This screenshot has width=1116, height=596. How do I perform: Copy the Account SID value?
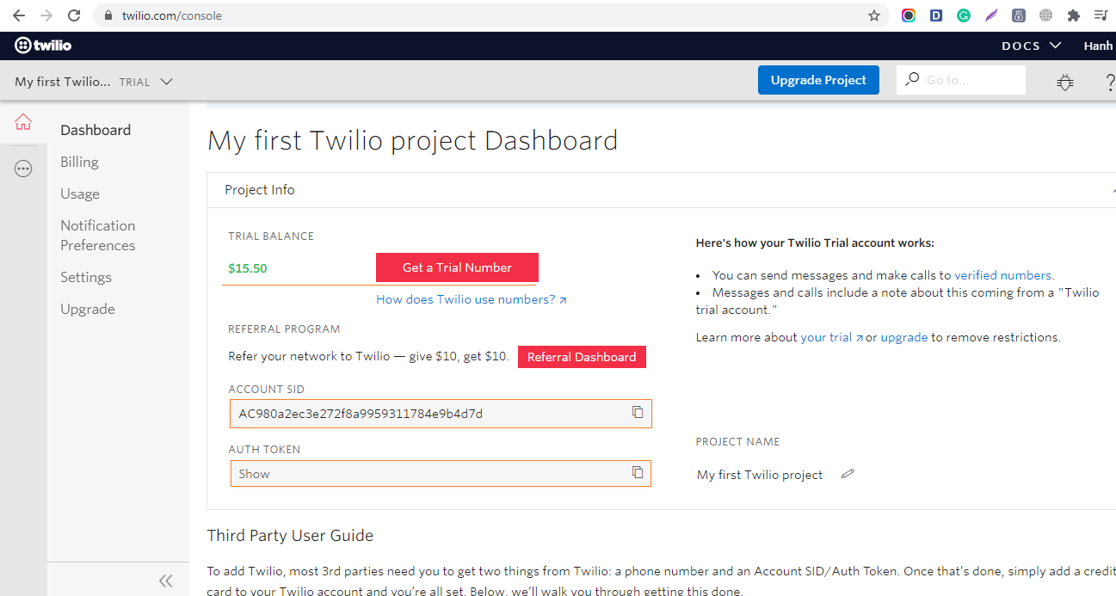638,413
